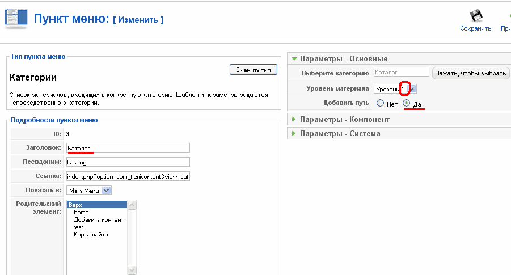The height and width of the screenshot is (275, 511).
Task: Select the 'Да' radio button for Добавить путь
Action: click(x=407, y=103)
